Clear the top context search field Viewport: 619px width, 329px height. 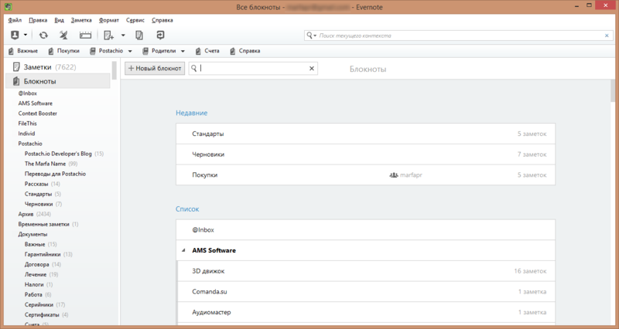tap(607, 36)
